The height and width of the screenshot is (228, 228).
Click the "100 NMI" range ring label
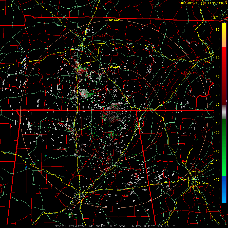[x=114, y=20]
